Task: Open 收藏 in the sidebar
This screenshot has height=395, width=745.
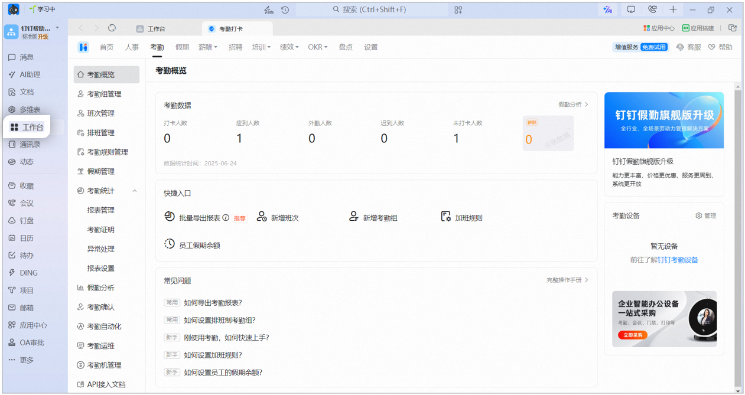Action: 21,186
